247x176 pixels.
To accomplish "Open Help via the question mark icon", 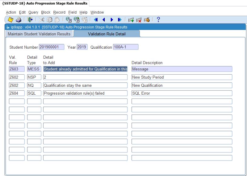I will [x=158, y=20].
